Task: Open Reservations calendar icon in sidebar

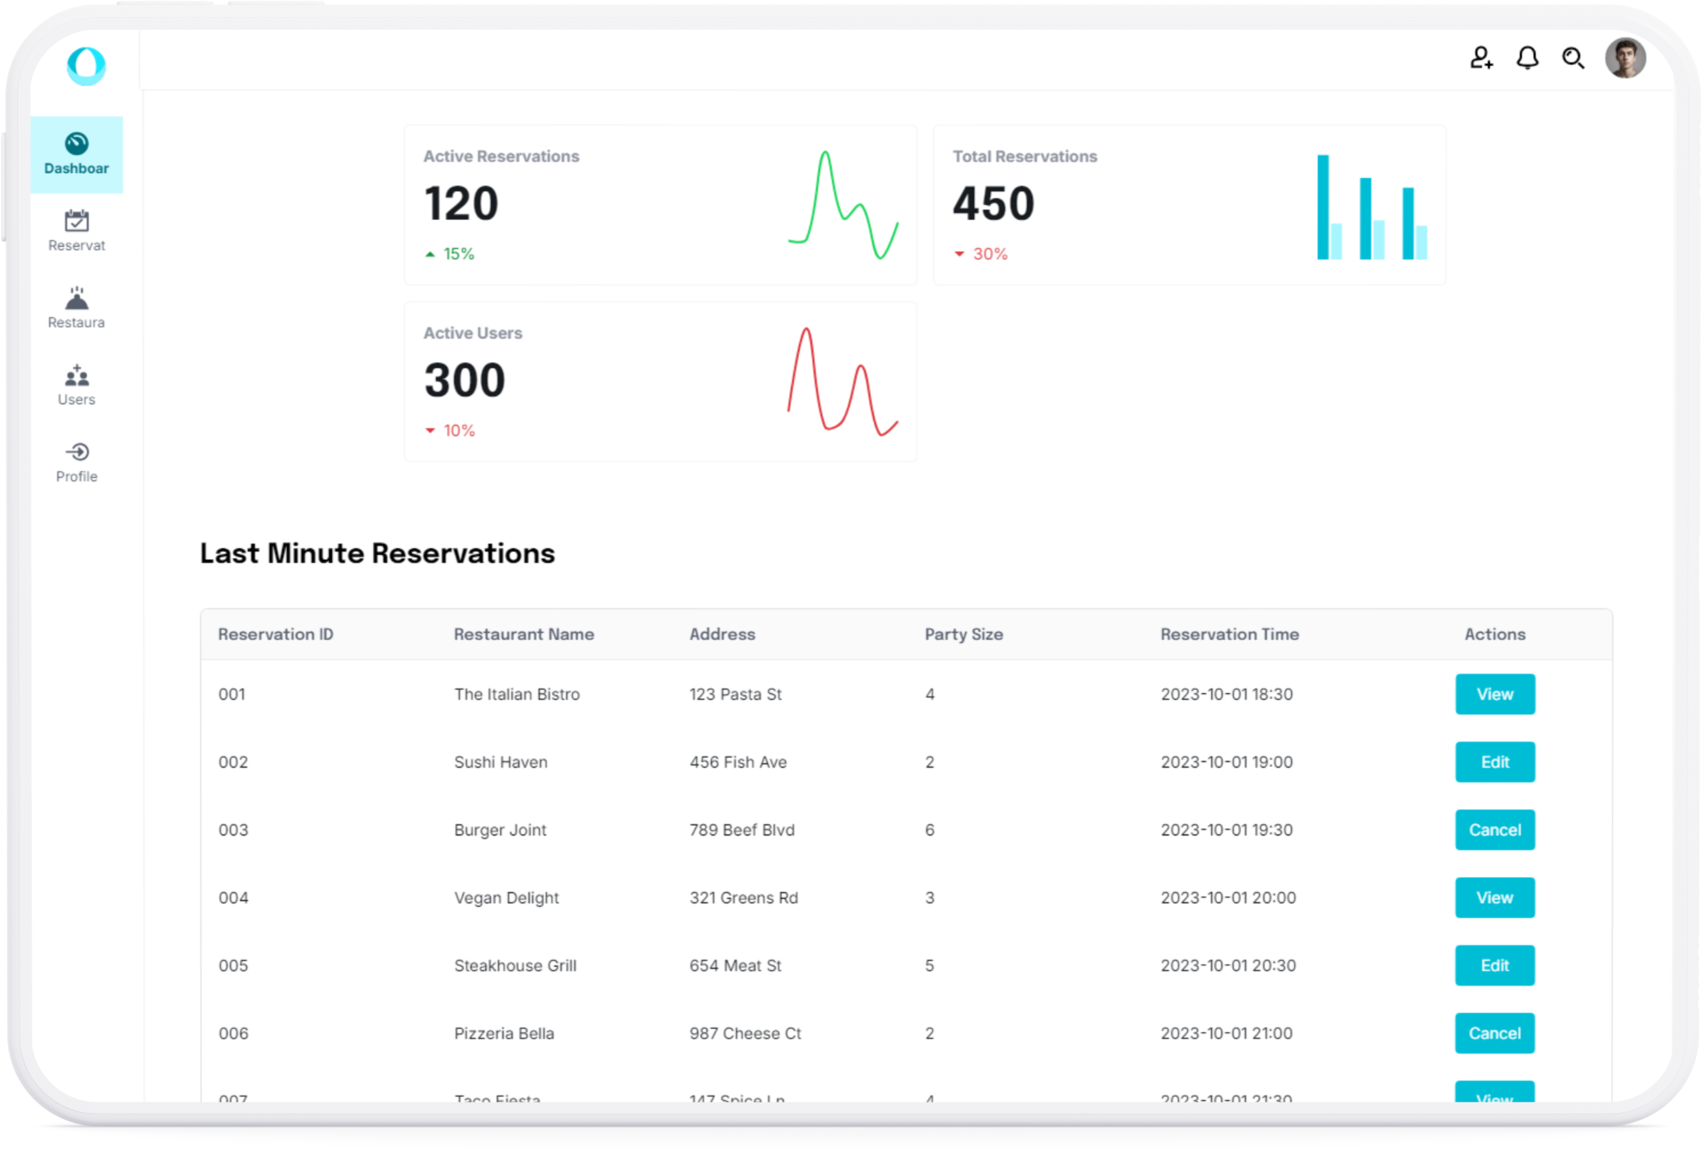Action: [76, 220]
